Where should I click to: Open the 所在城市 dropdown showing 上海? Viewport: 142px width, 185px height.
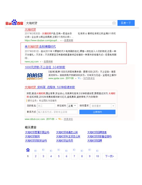pos(72,106)
